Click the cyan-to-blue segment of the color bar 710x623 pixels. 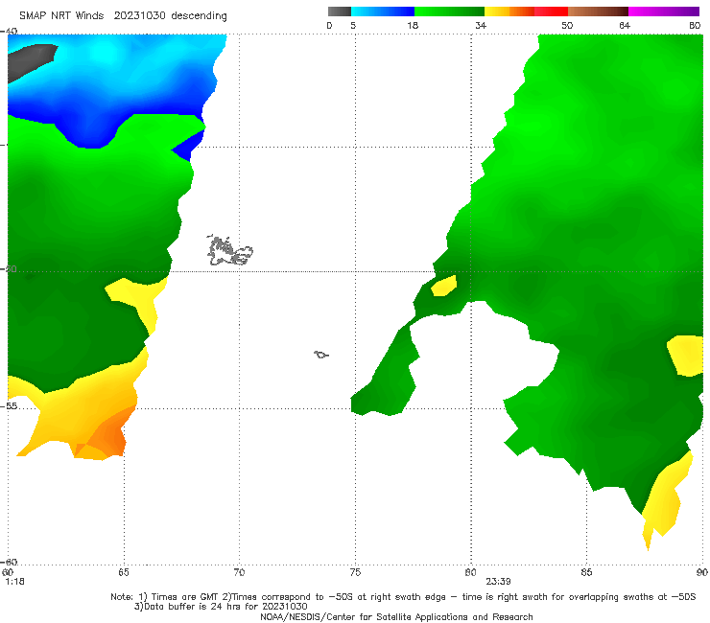point(383,12)
